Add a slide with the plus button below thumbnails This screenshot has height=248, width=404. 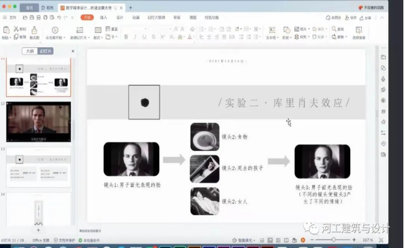pos(38,230)
